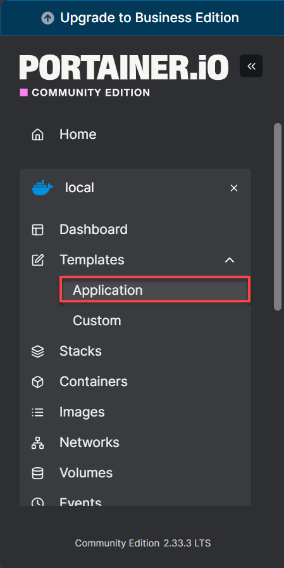Open the Dashboard page
The image size is (284, 568).
[94, 229]
